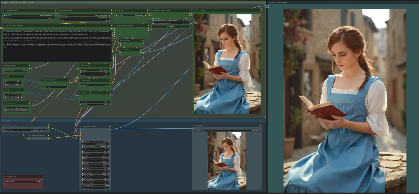This screenshot has width=419, height=194.
Task: Collapse the width node via its title dot
Action: (x=4, y=77)
